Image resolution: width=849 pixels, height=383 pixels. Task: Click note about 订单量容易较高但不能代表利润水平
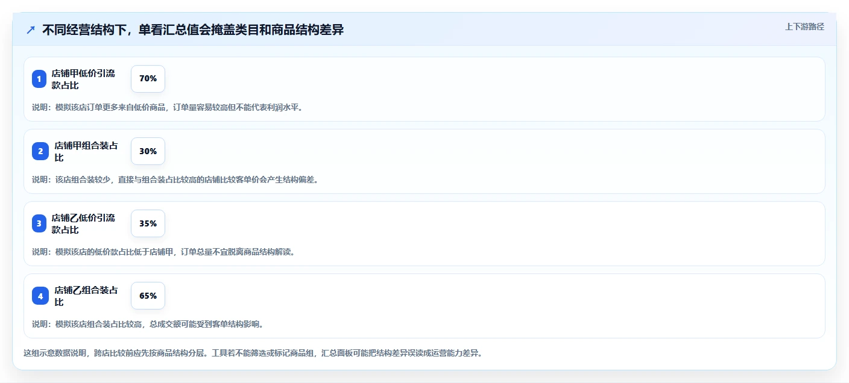pyautogui.click(x=167, y=107)
